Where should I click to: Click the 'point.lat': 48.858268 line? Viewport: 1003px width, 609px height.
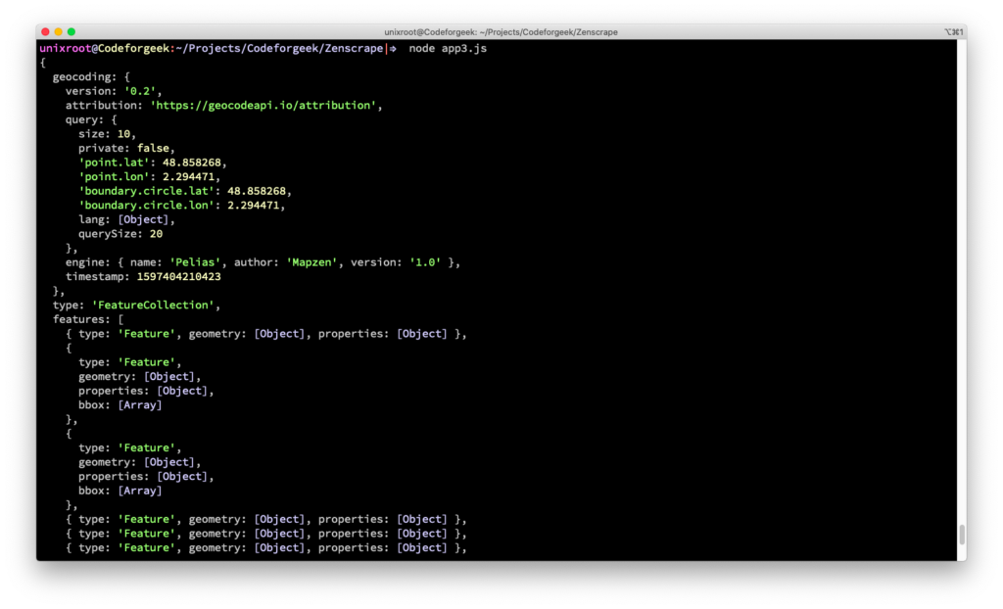tap(152, 163)
